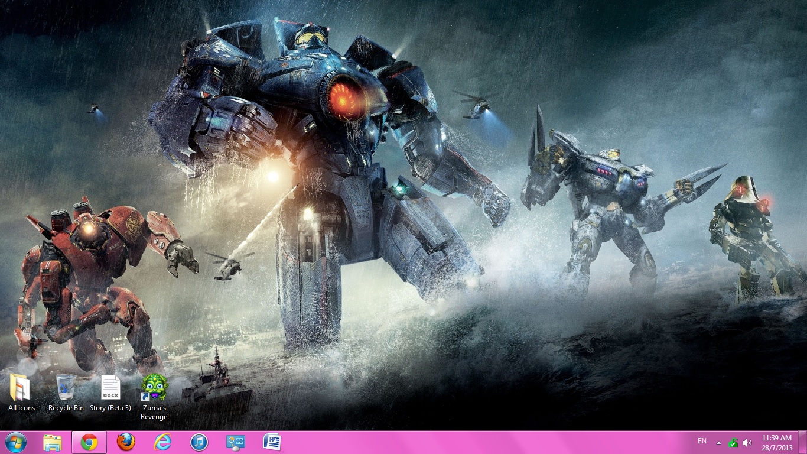Click the "All icons" label text
The height and width of the screenshot is (454, 807).
click(x=21, y=408)
